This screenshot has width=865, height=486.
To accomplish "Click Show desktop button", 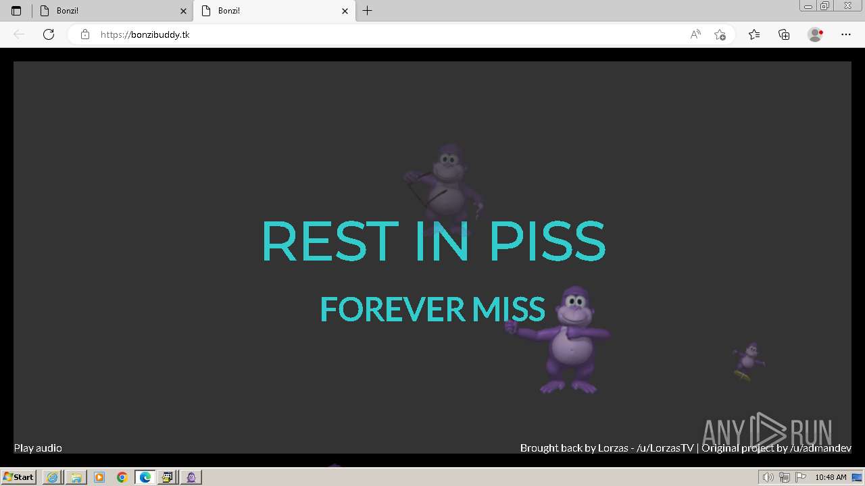I will click(x=858, y=477).
